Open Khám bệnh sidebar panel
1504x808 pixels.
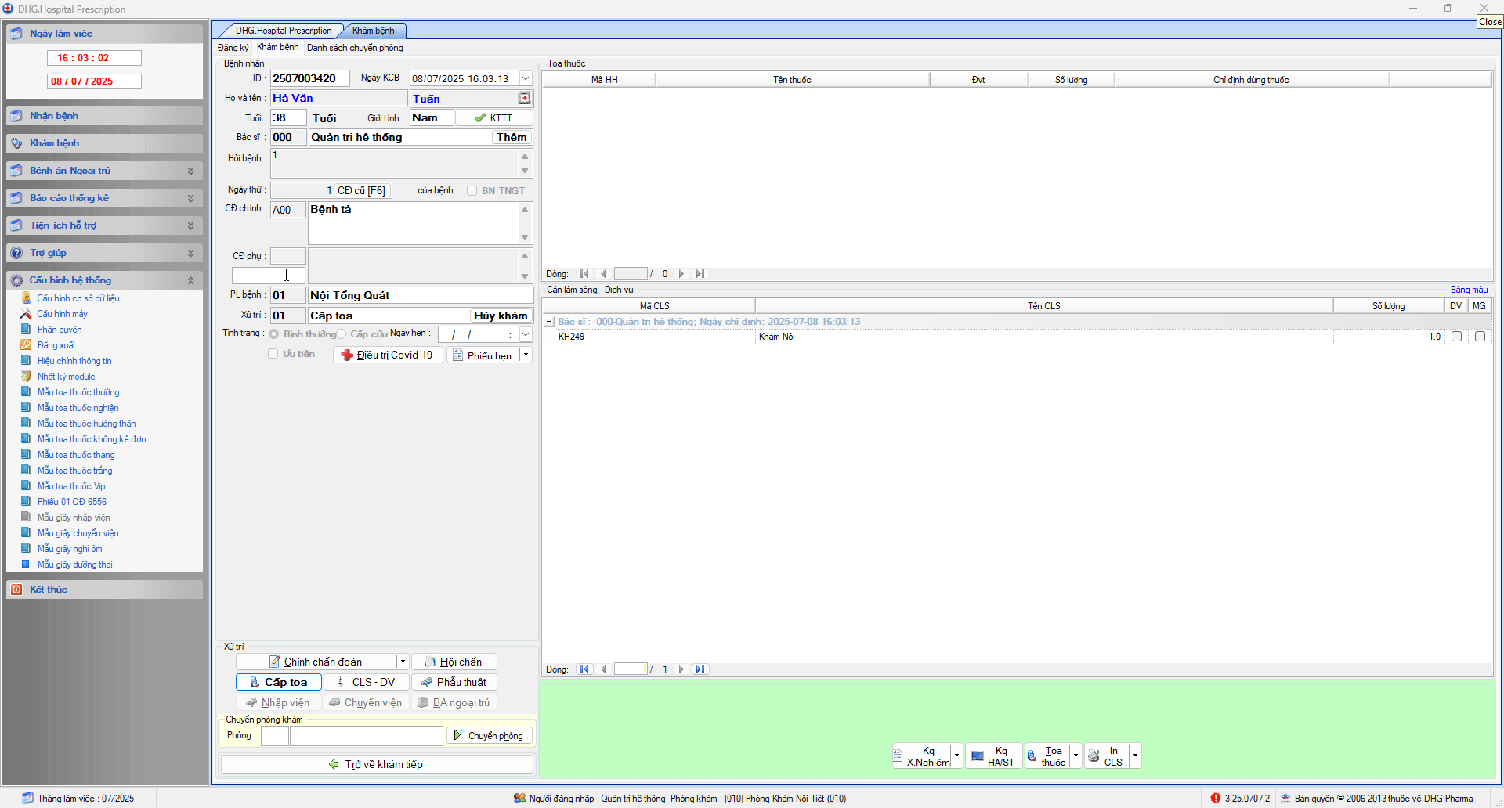point(104,143)
